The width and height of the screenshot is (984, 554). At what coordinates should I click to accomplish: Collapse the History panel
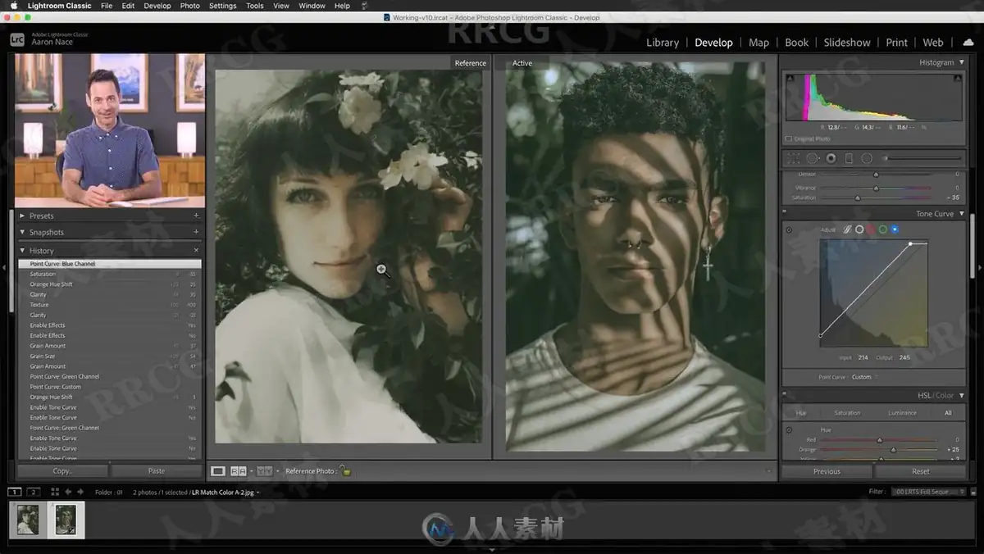(x=22, y=250)
